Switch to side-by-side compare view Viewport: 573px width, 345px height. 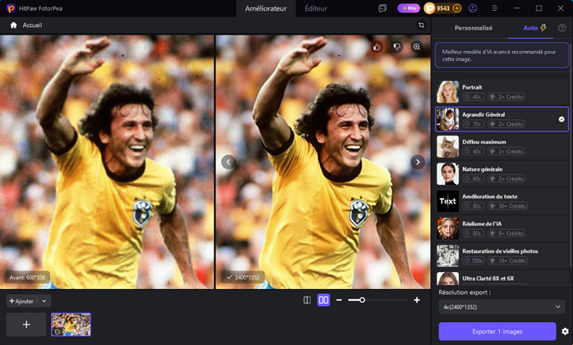(323, 300)
